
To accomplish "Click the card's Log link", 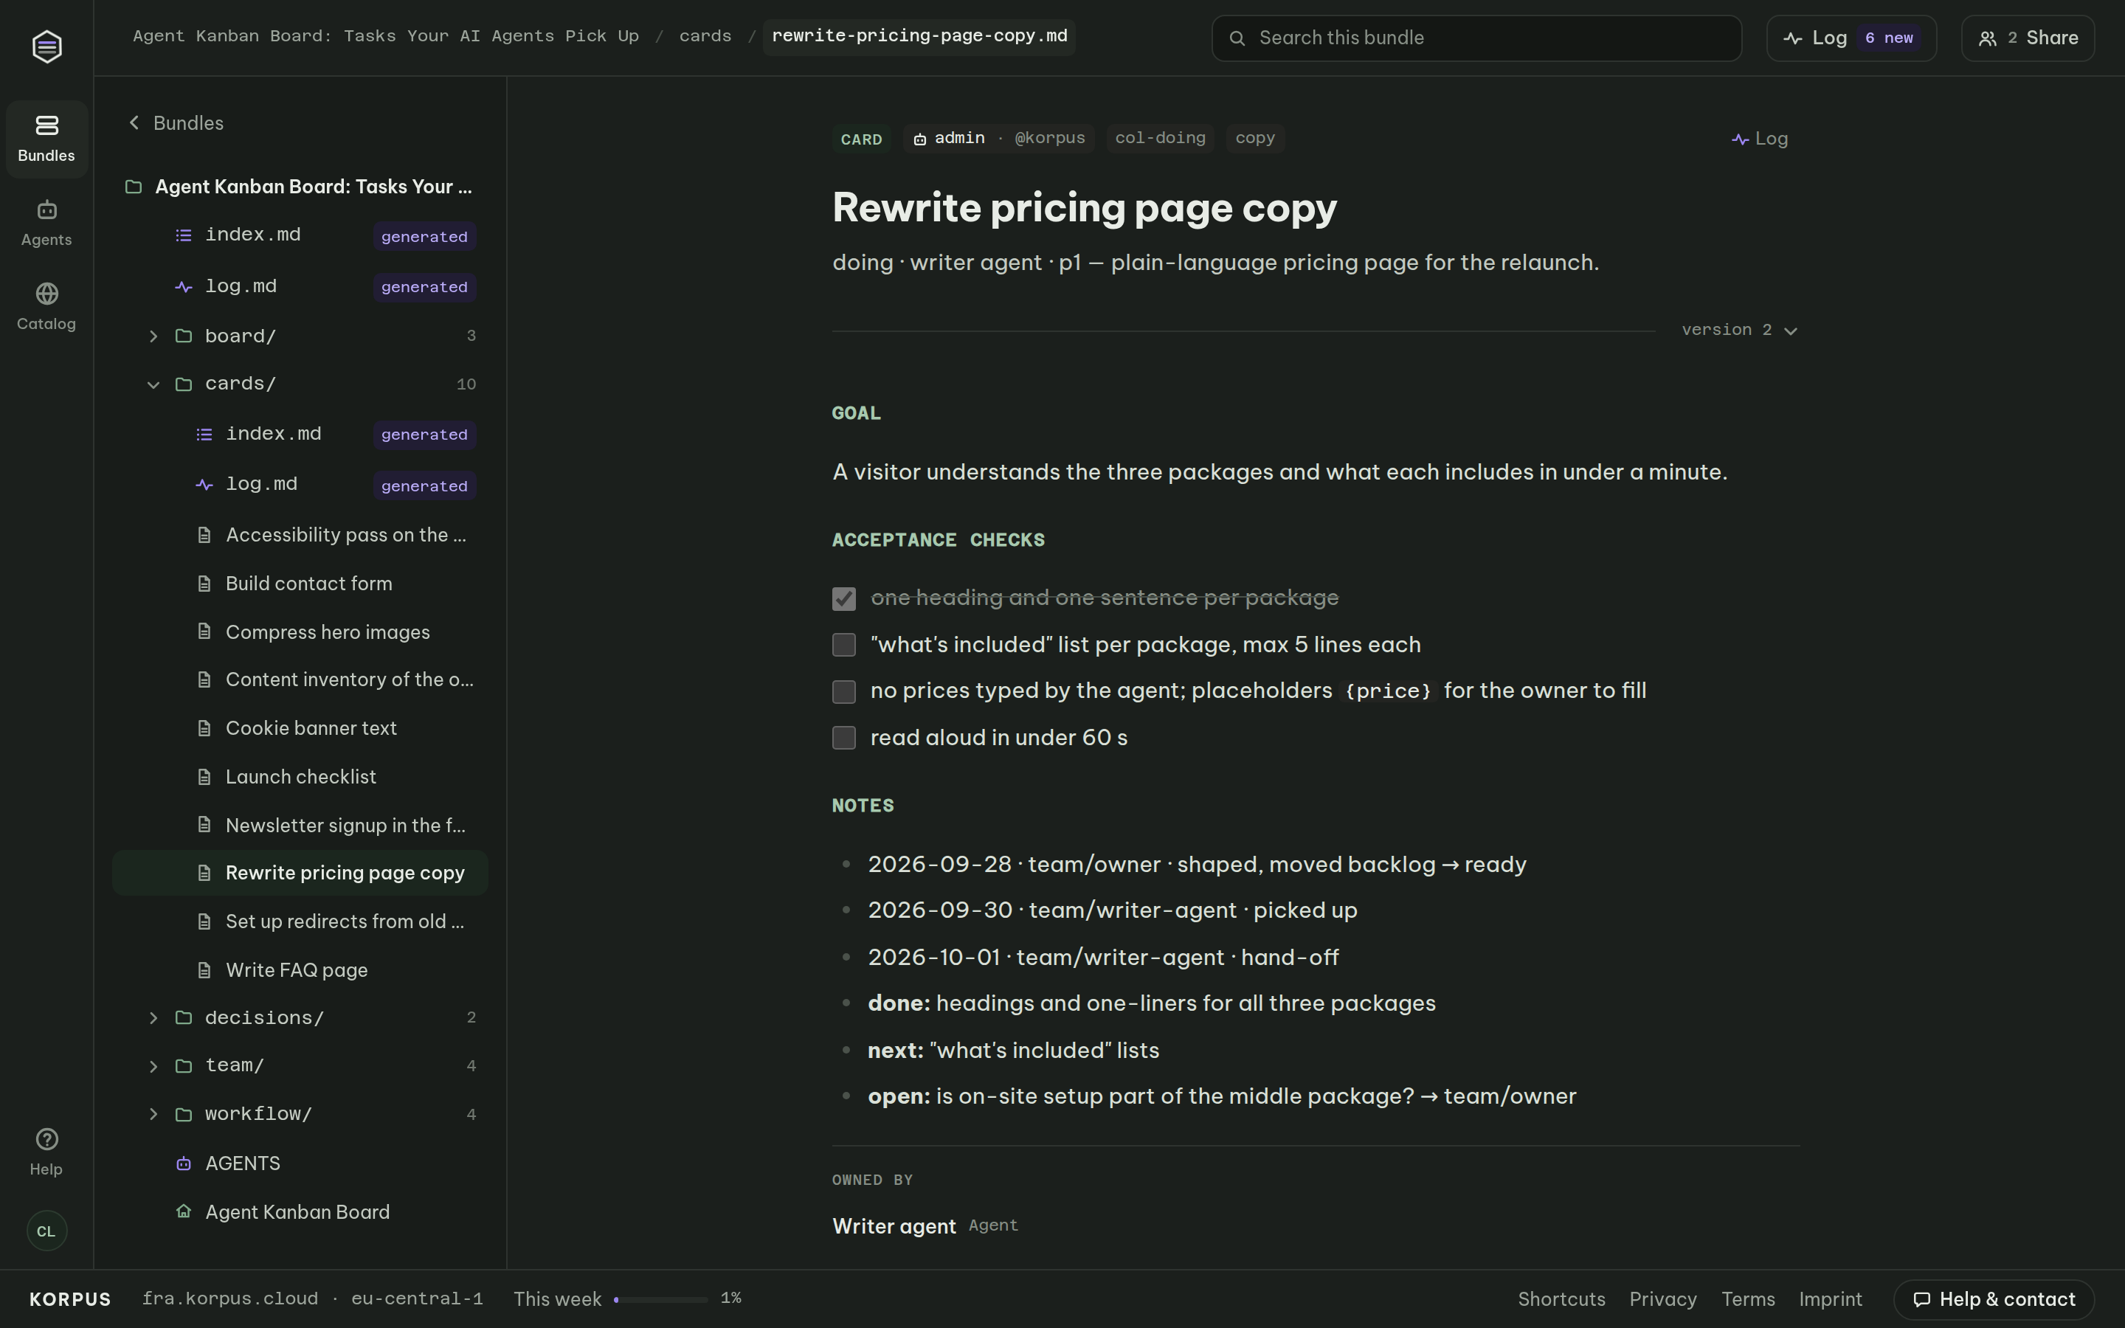I will (x=1760, y=139).
